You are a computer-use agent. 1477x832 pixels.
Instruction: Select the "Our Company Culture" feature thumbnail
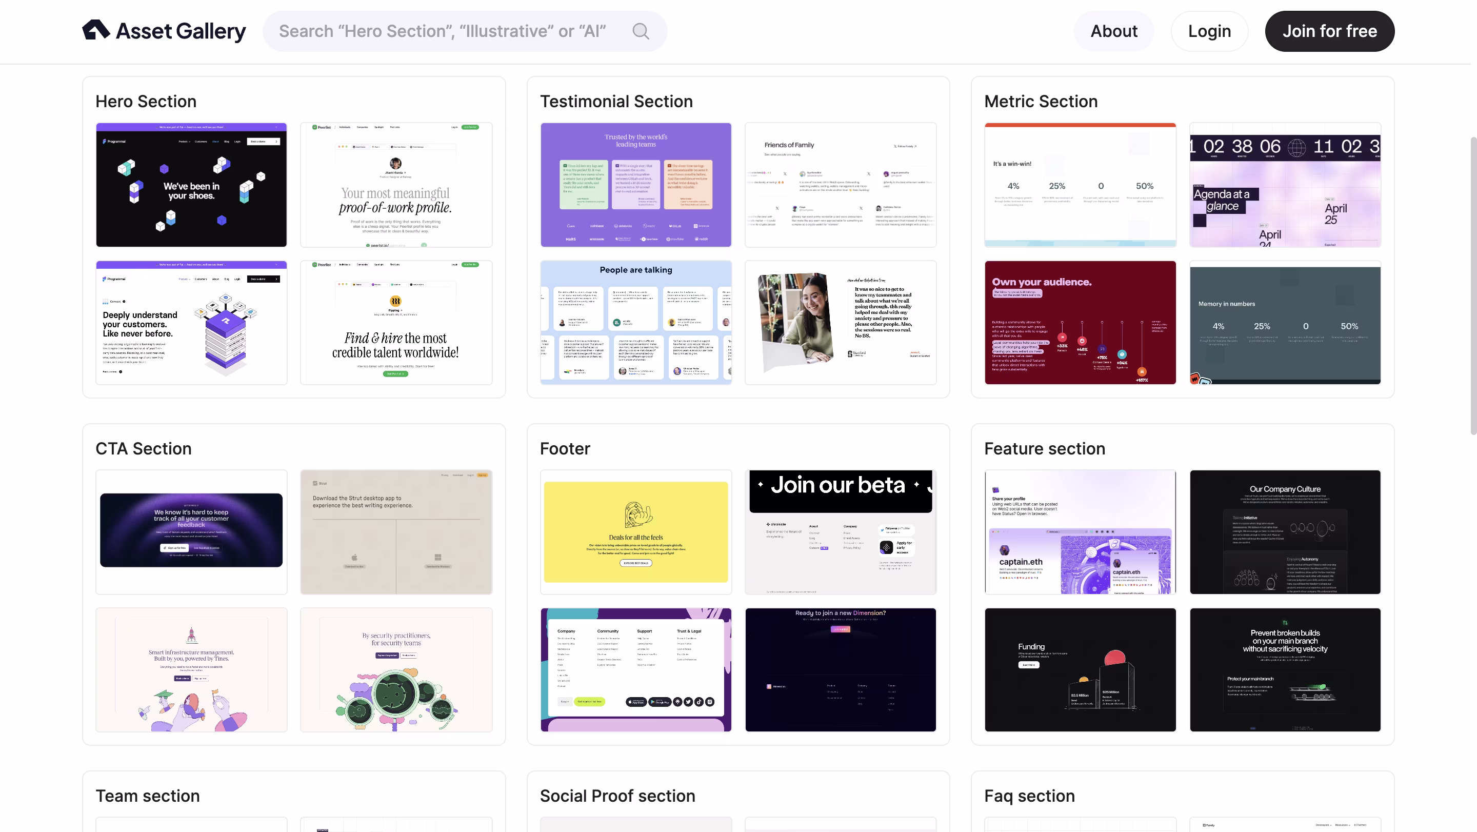pos(1284,531)
